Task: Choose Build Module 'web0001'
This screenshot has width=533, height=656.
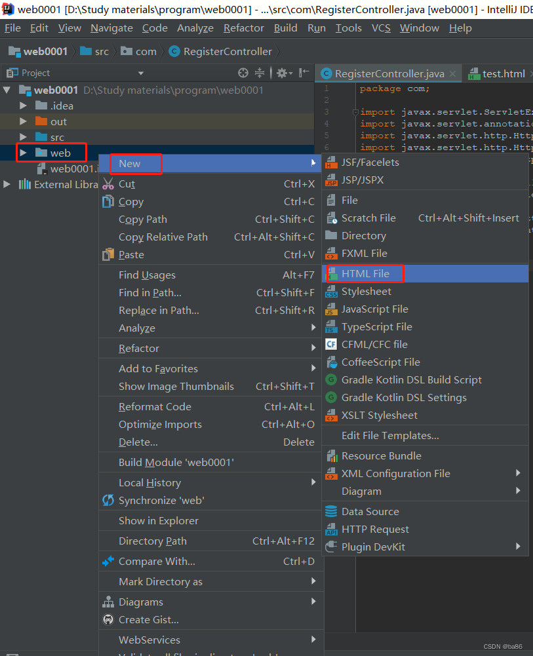Action: (x=211, y=462)
